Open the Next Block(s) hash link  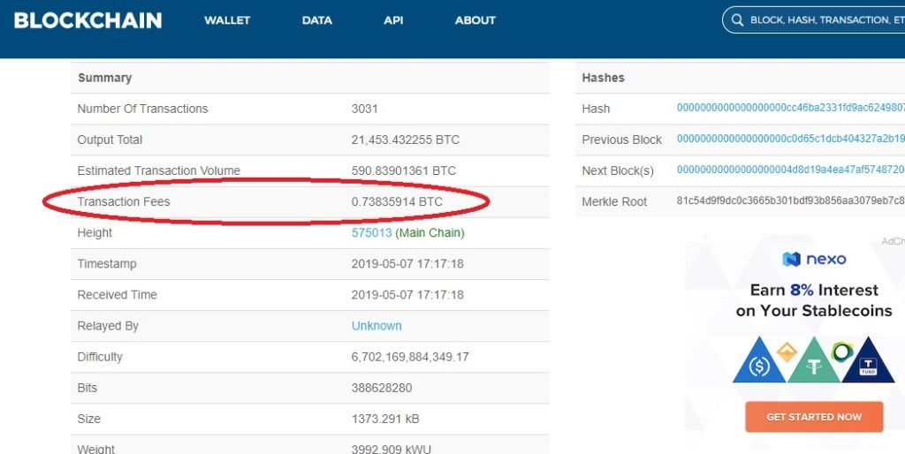[791, 170]
